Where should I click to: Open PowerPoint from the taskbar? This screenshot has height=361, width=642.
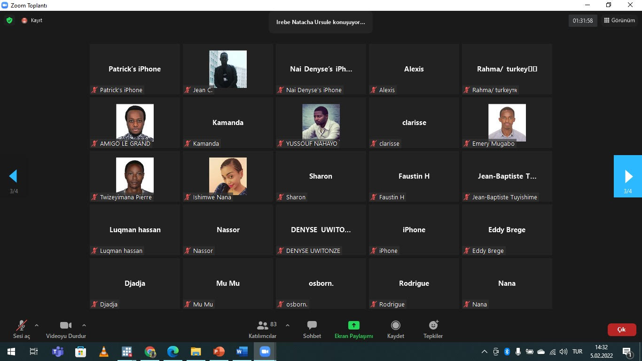(219, 352)
